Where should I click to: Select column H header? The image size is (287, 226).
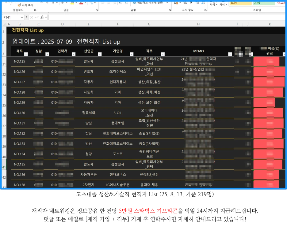point(198,24)
